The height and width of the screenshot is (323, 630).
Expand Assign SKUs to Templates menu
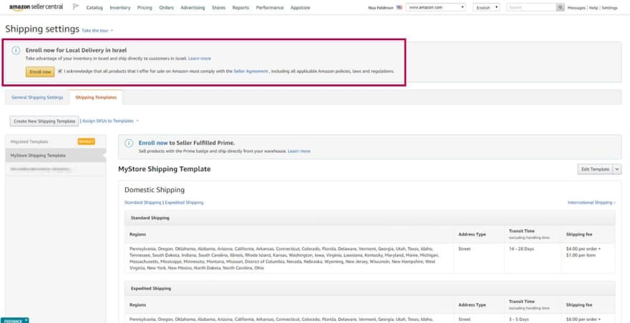[111, 121]
